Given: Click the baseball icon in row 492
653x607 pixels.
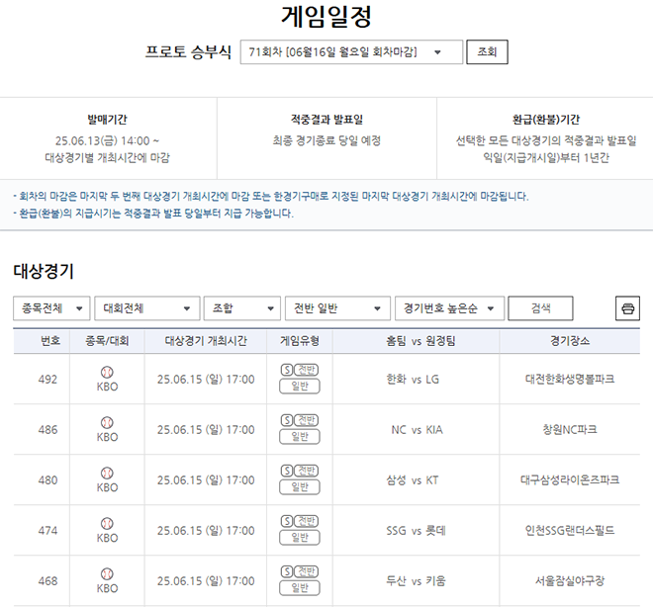Looking at the screenshot, I should click(x=107, y=372).
